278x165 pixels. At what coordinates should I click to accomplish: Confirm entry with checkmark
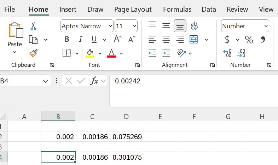(x=81, y=81)
